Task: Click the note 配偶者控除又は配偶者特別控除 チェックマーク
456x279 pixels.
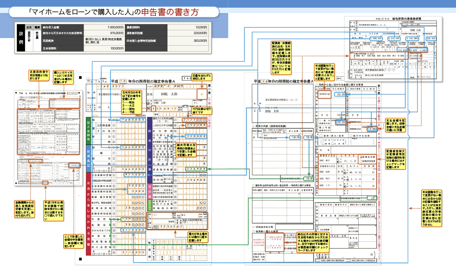Action: 395,159
